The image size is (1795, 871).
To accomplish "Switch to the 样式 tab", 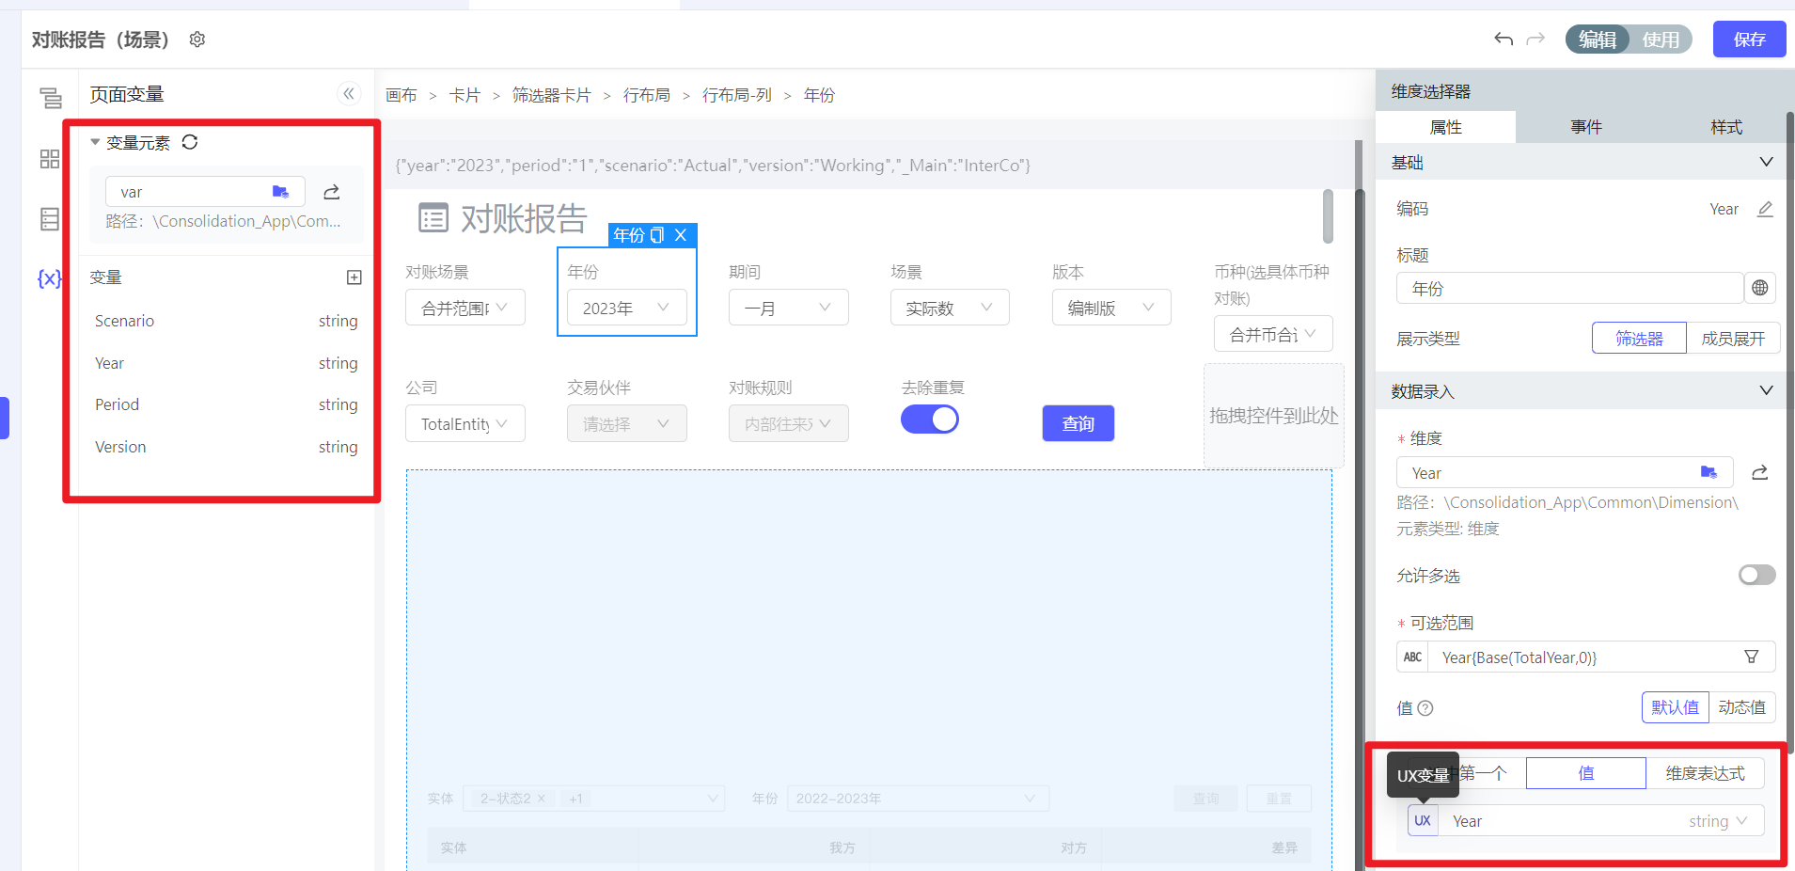I will tap(1725, 127).
